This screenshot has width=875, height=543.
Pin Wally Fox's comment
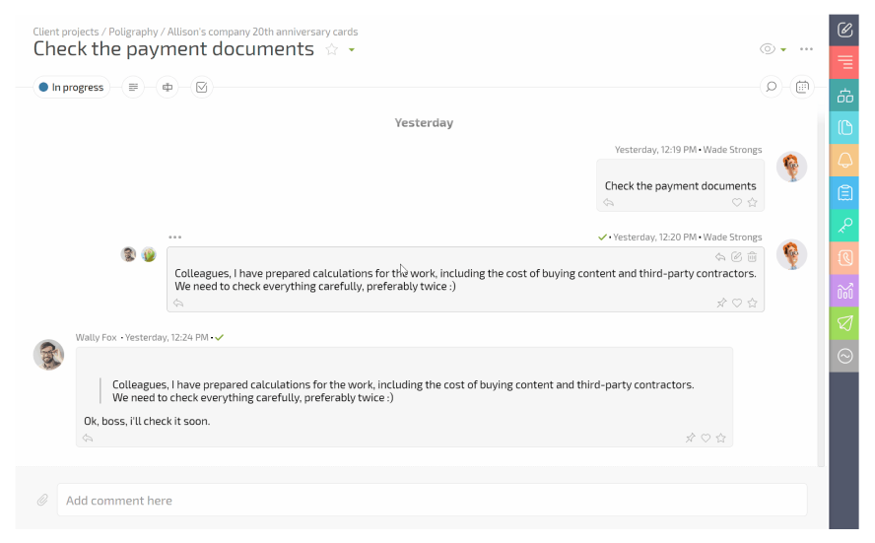coord(690,438)
